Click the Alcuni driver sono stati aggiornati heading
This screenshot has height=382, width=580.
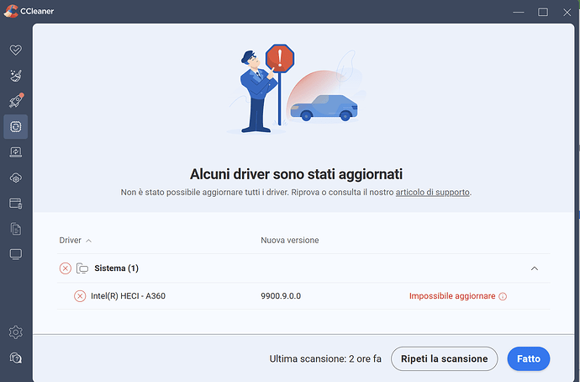coord(296,174)
